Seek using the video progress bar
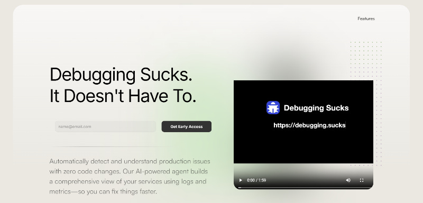The image size is (423, 203). (x=304, y=187)
